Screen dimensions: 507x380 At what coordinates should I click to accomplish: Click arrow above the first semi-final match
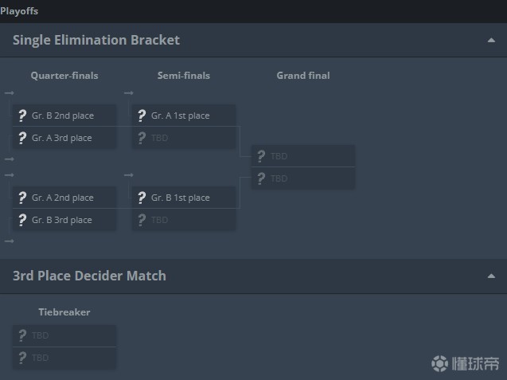pyautogui.click(x=128, y=93)
